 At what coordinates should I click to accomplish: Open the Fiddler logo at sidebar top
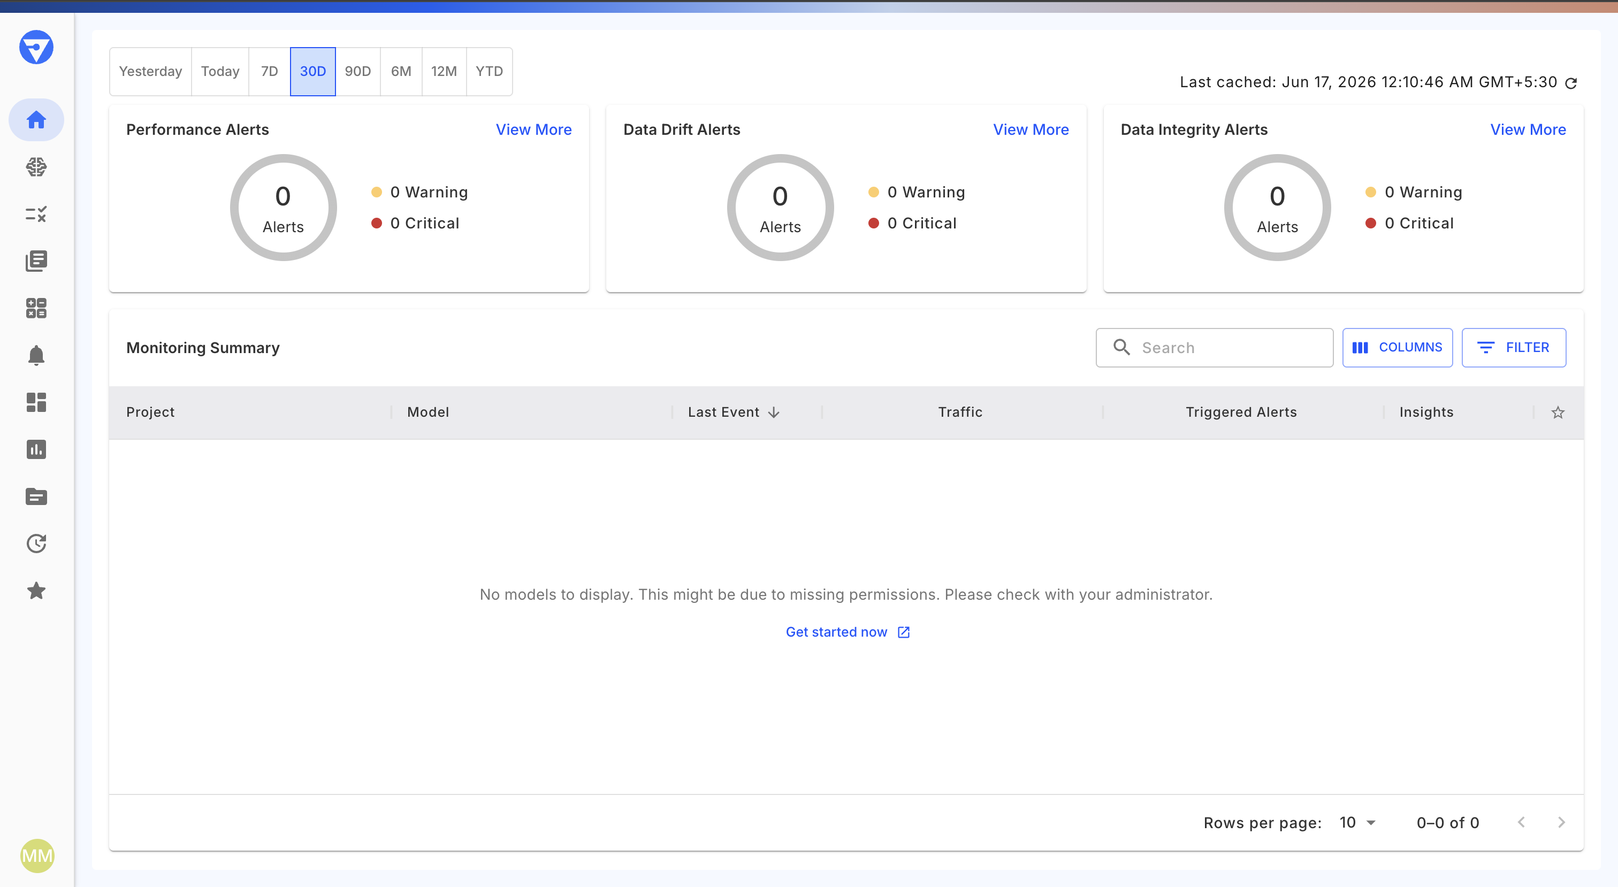36,47
